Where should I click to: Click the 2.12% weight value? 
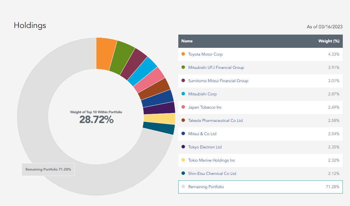click(x=334, y=173)
